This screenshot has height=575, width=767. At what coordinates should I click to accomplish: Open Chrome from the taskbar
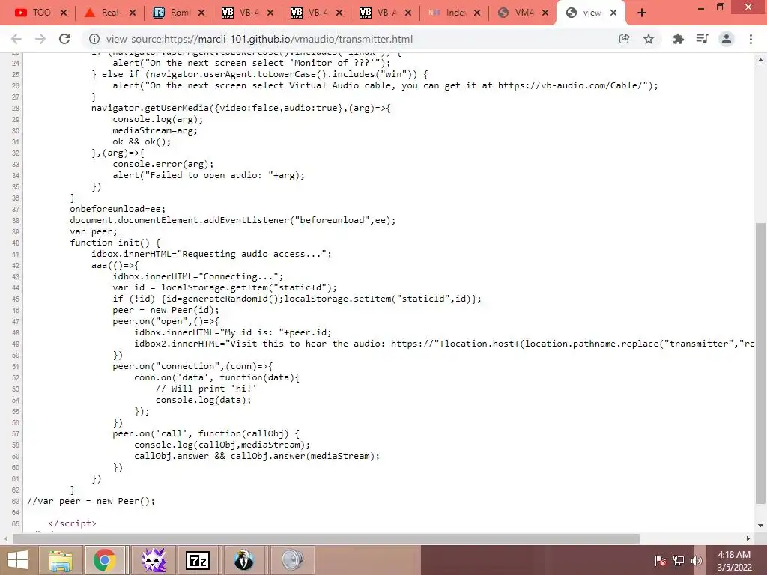click(x=105, y=560)
